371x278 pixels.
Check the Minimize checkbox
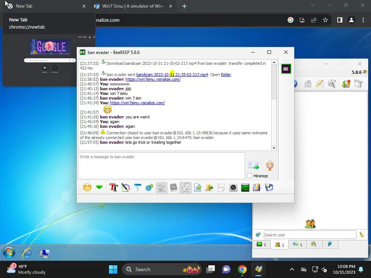click(249, 176)
